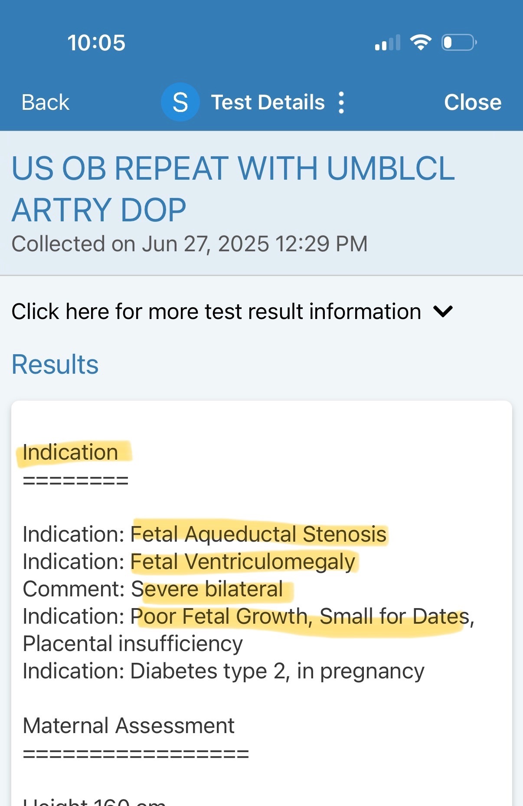
Task: Tap 'Click here for more test result information'
Action: pyautogui.click(x=216, y=311)
